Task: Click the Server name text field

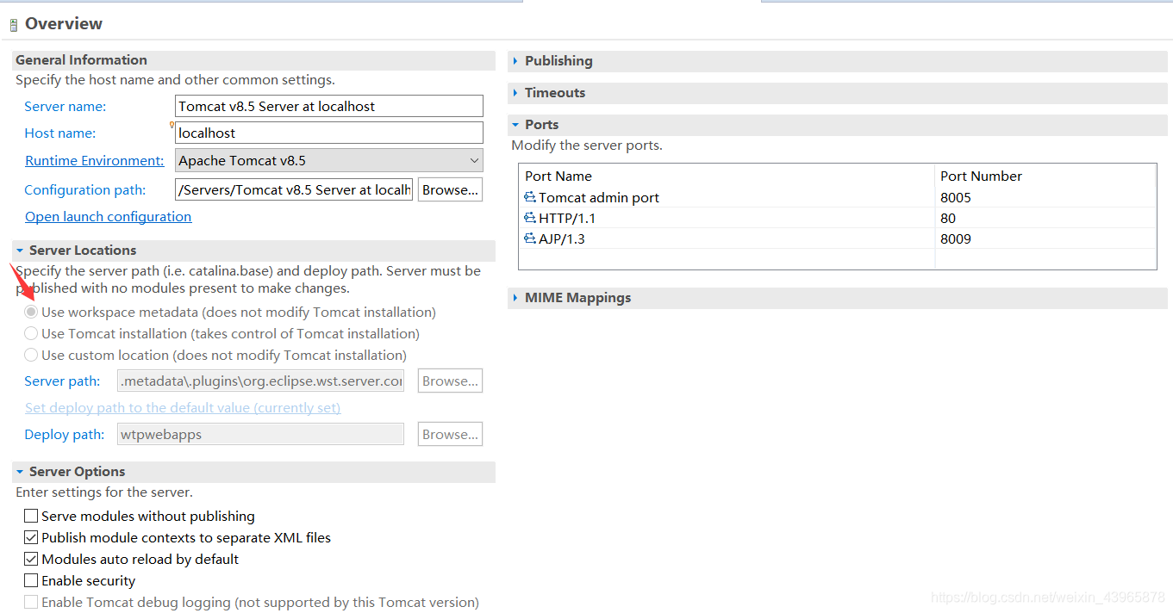Action: pyautogui.click(x=328, y=106)
